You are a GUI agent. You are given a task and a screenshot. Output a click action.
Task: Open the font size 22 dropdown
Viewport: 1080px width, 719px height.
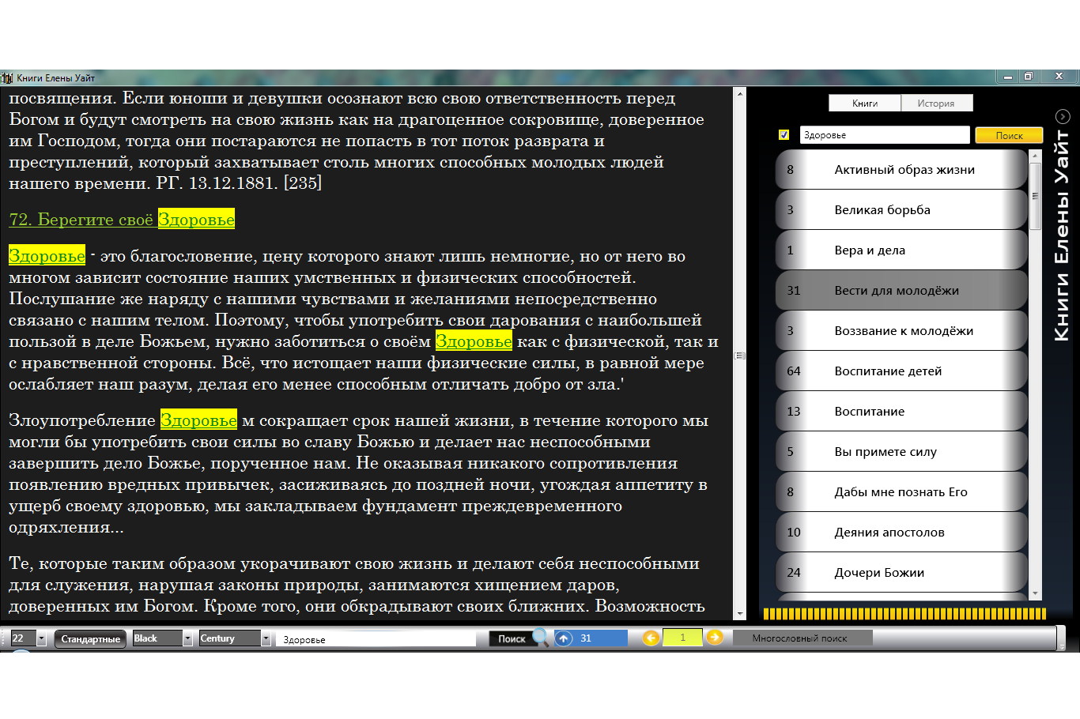(41, 638)
